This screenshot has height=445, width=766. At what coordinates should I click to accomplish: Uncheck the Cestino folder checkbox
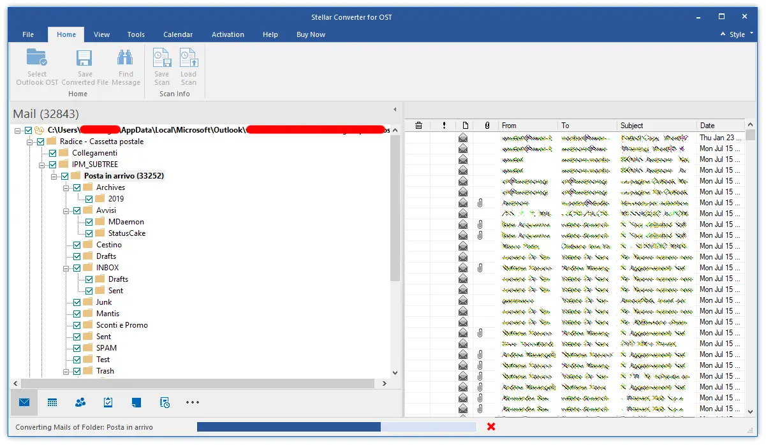[x=77, y=245]
